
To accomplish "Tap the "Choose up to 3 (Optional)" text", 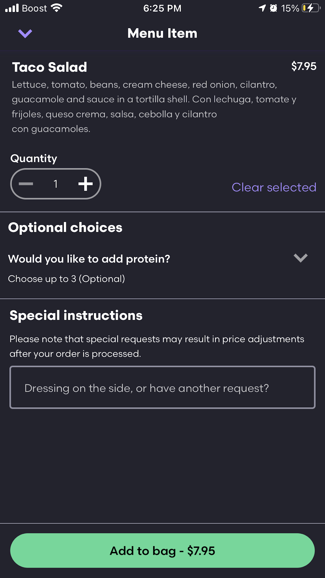I will (67, 279).
